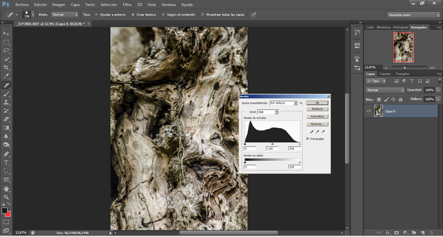This screenshot has width=443, height=237.
Task: Open Ventana menu
Action: tap(168, 5)
